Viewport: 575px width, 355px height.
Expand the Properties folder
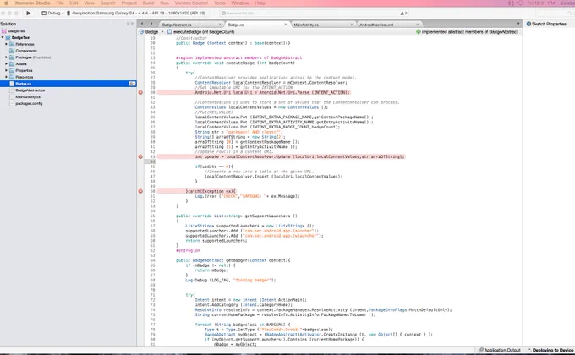coord(6,70)
